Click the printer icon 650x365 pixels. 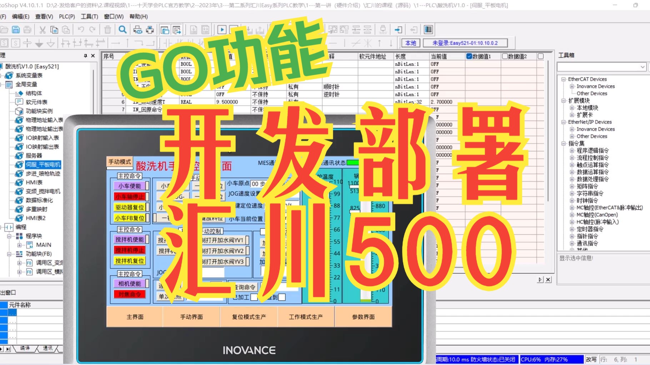(150, 30)
